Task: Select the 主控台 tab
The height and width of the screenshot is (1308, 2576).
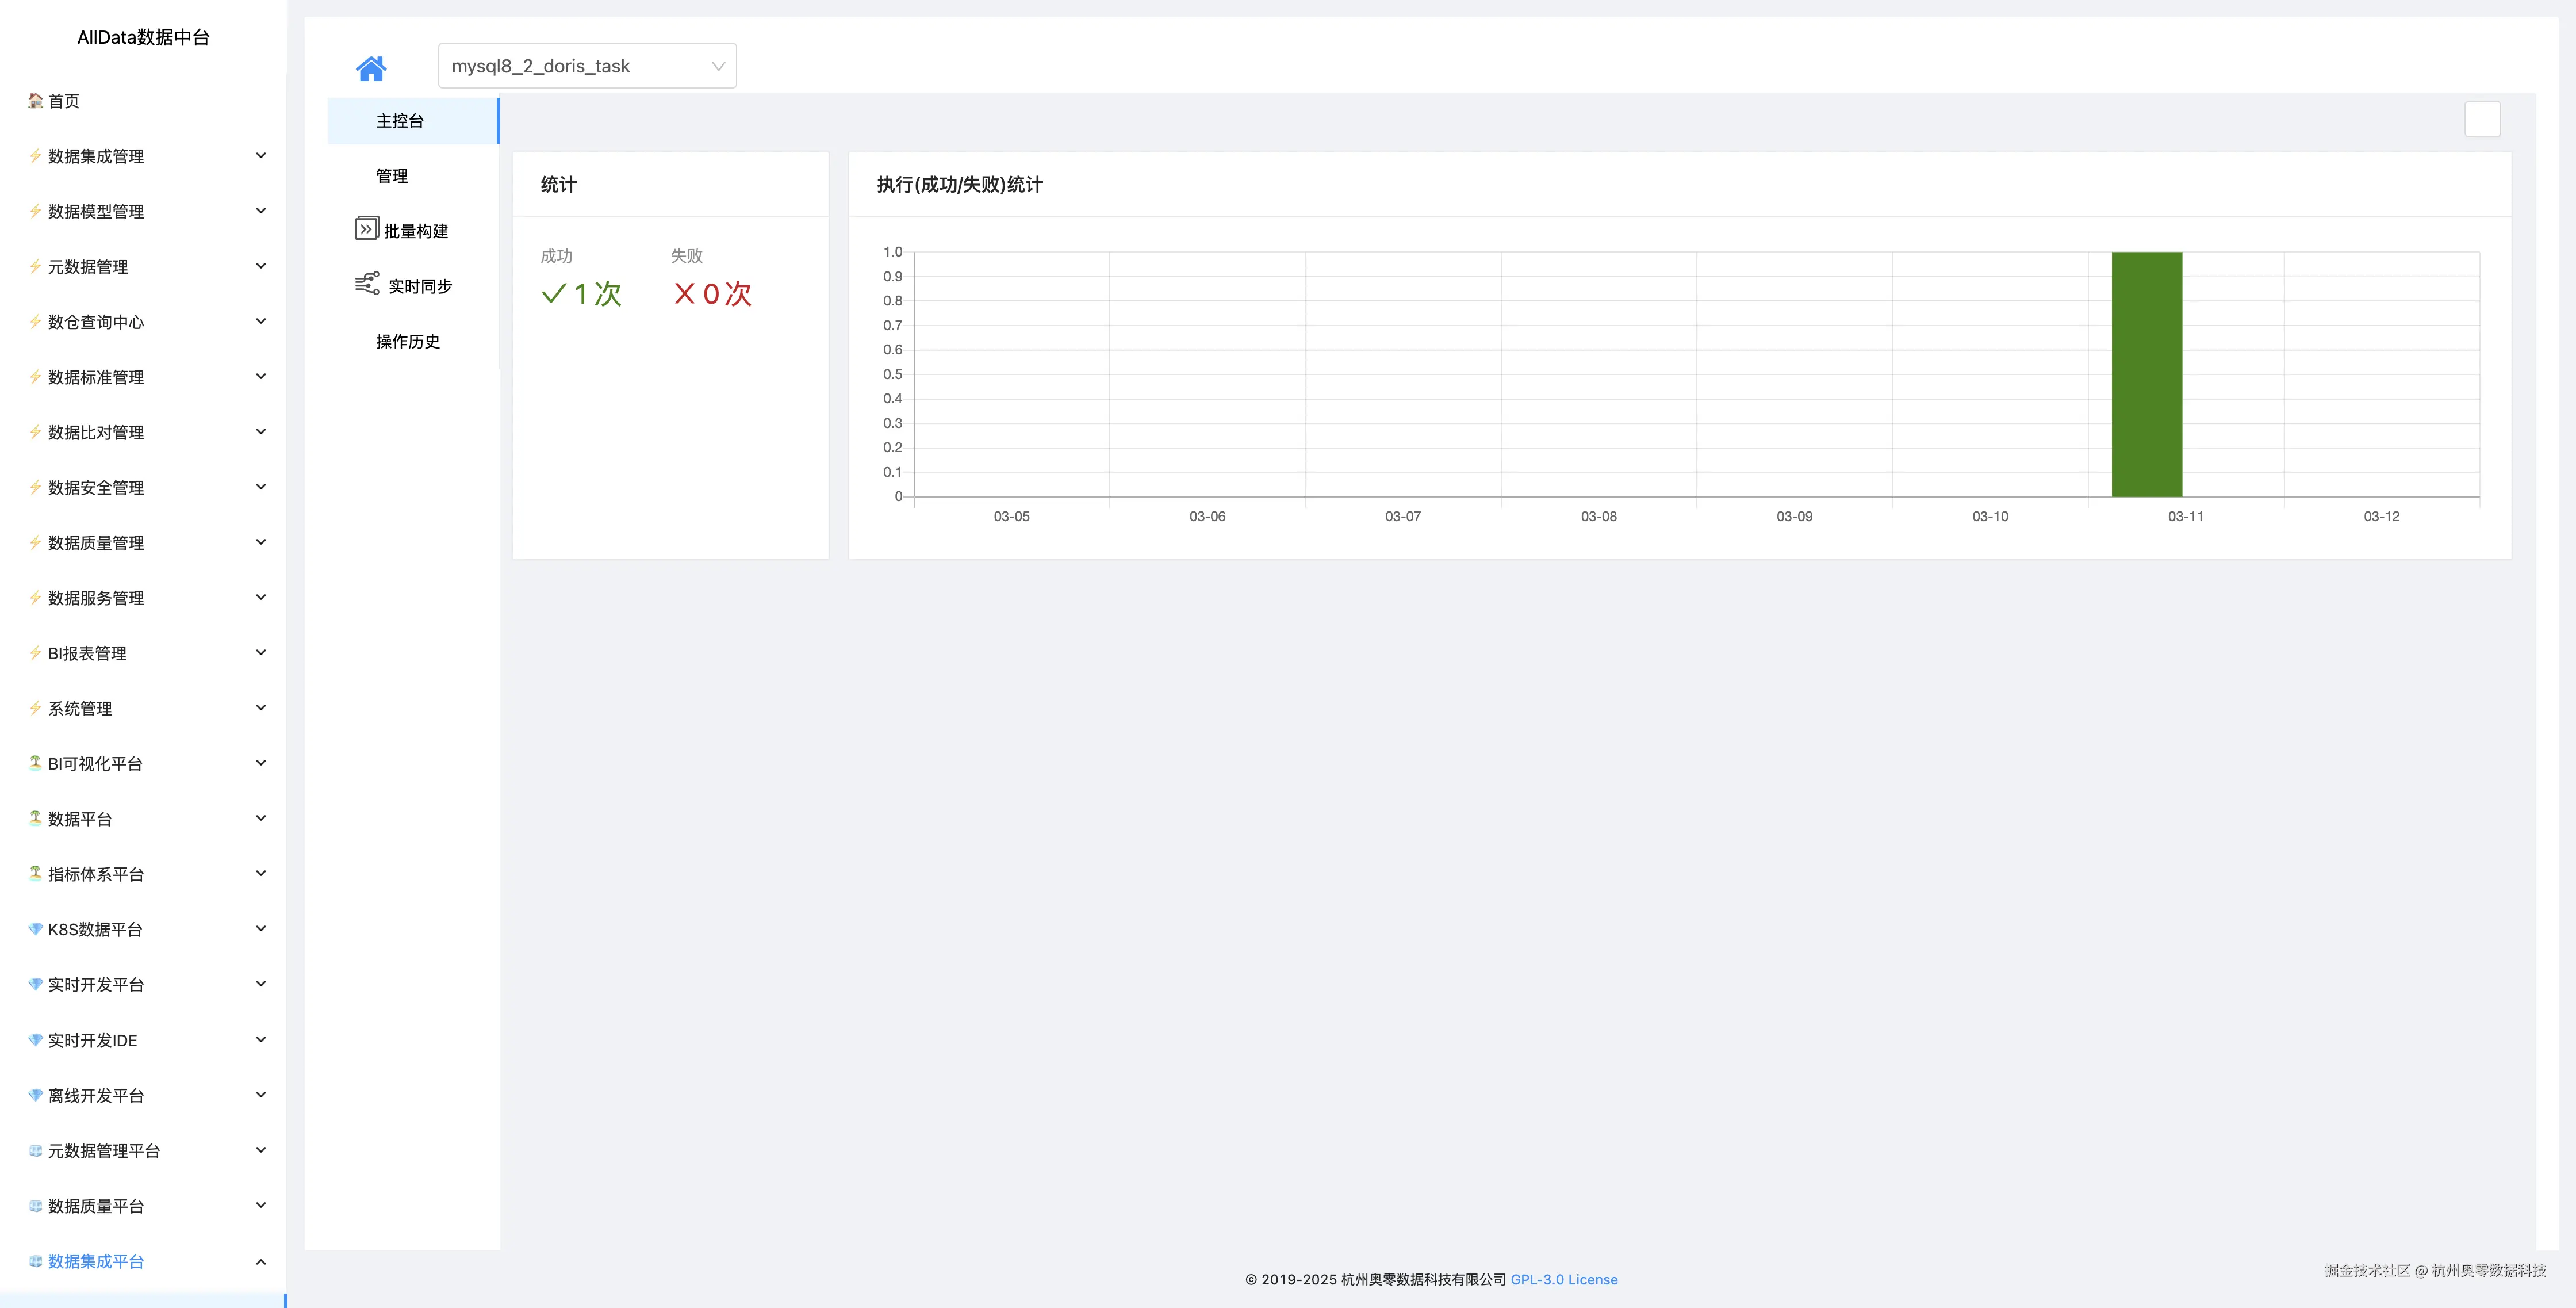Action: click(x=400, y=121)
